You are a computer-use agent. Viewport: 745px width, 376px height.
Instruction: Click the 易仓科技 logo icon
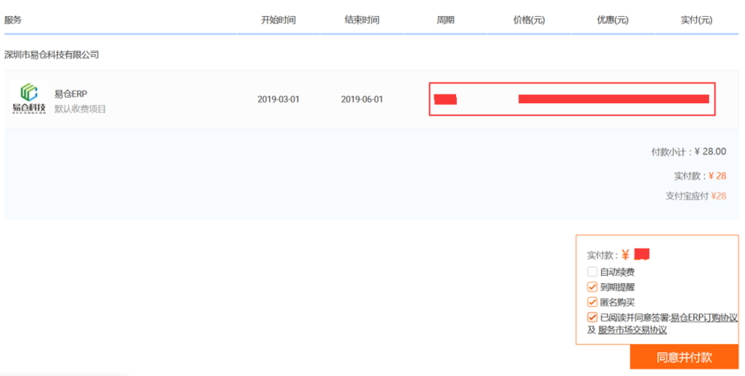click(x=28, y=98)
